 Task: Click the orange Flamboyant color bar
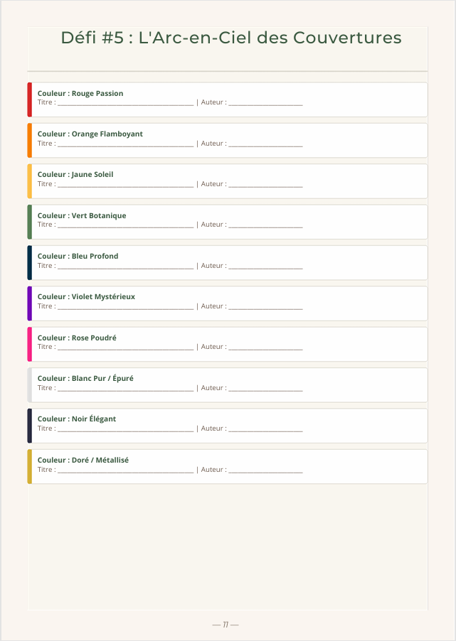coord(29,140)
